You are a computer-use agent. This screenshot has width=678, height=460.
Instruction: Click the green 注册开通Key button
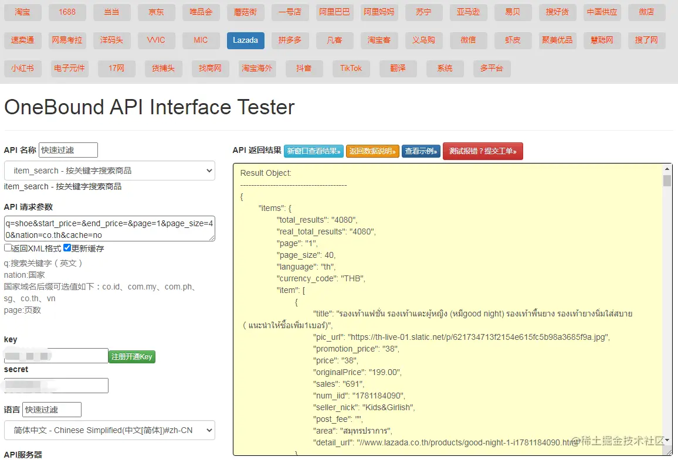(x=132, y=356)
